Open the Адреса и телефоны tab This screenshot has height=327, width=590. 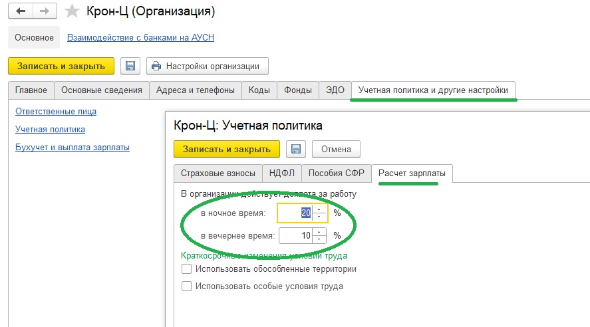point(196,90)
